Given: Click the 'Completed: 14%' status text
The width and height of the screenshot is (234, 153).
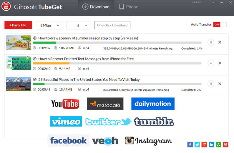Looking at the screenshot, I should [x=192, y=48].
